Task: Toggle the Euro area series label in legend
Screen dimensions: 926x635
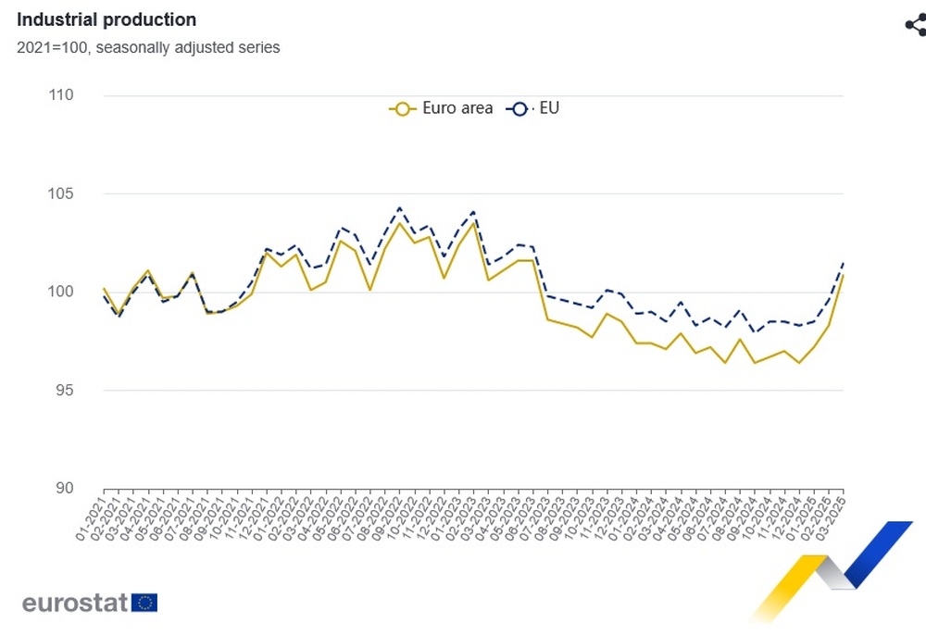Action: (457, 108)
